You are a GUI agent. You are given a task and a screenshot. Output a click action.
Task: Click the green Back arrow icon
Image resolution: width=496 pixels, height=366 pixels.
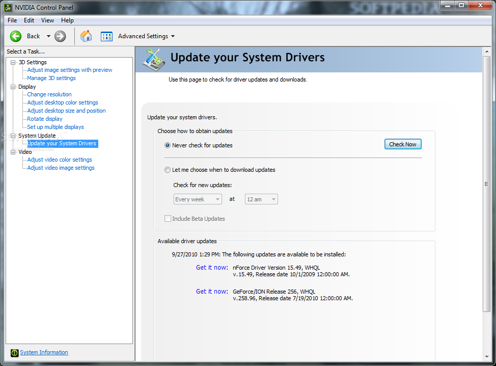(x=15, y=36)
